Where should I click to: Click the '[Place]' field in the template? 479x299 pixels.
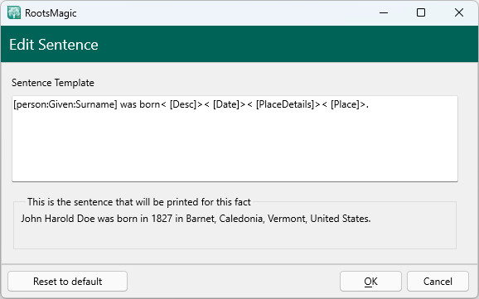coord(345,104)
